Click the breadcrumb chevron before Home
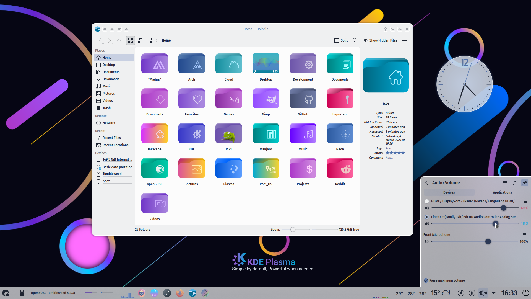This screenshot has width=531, height=299. click(157, 40)
